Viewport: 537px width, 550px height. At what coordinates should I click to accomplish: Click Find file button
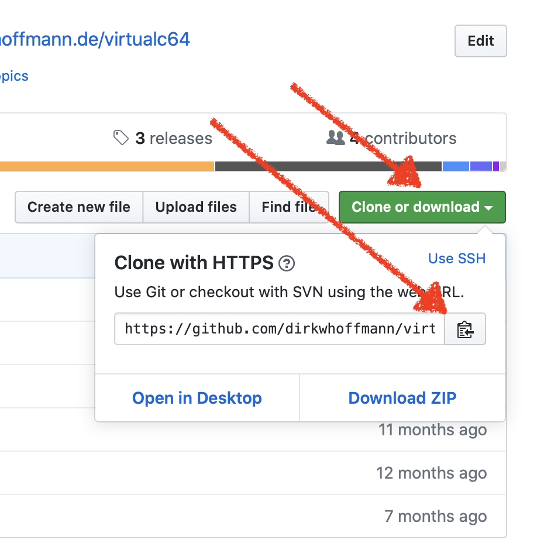[x=289, y=207]
